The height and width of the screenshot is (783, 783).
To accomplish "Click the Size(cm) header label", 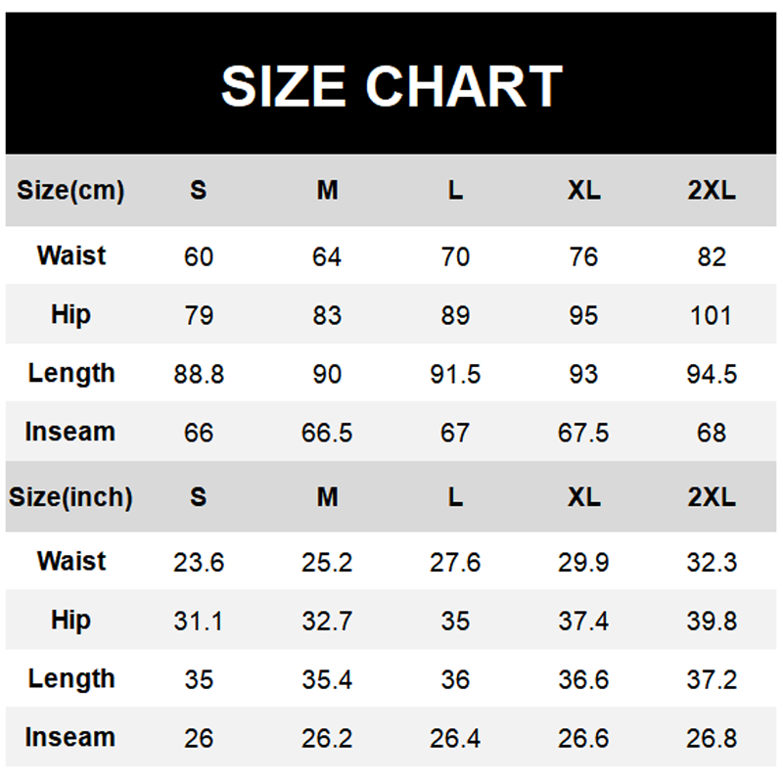I will point(70,190).
